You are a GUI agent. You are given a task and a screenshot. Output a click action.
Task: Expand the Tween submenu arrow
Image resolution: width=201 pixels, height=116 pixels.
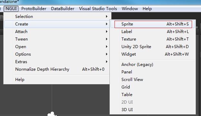click(x=106, y=39)
